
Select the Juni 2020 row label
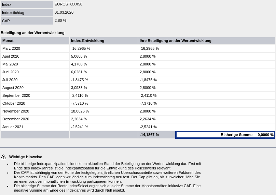coord(10,72)
